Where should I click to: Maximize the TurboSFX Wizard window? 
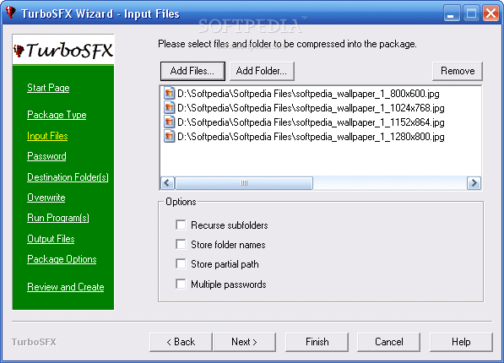(471, 14)
